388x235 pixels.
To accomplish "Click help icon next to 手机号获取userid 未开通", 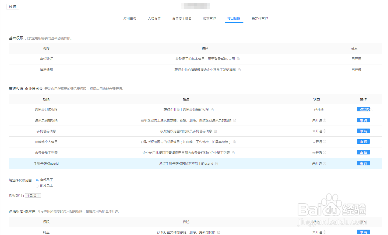I will pyautogui.click(x=324, y=163).
